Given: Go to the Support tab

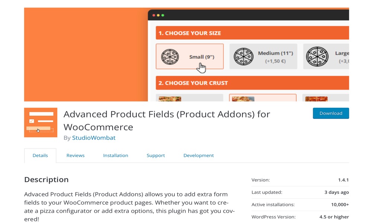Looking at the screenshot, I should point(155,155).
